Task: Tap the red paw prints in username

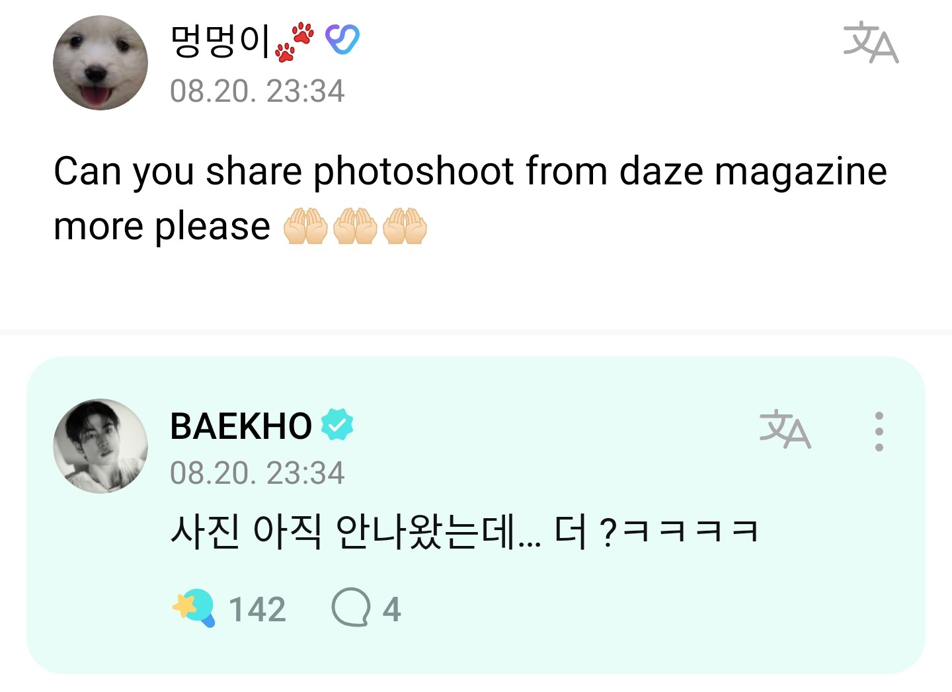Action: point(295,42)
